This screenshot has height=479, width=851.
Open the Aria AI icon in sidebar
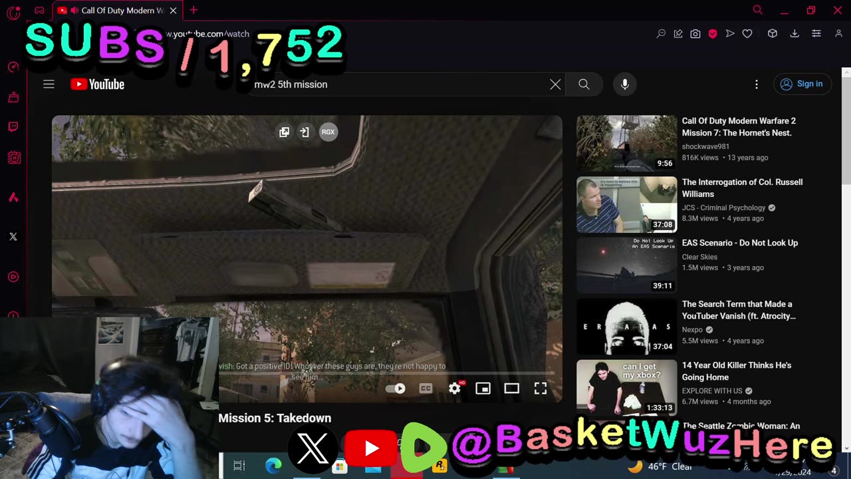(x=13, y=198)
